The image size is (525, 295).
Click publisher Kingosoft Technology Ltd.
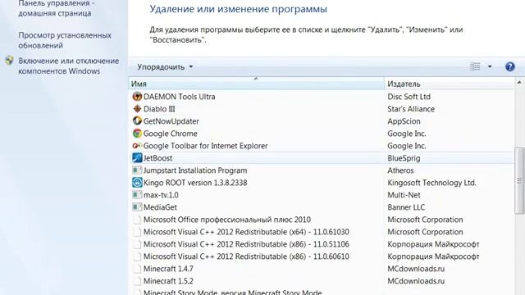click(x=431, y=183)
